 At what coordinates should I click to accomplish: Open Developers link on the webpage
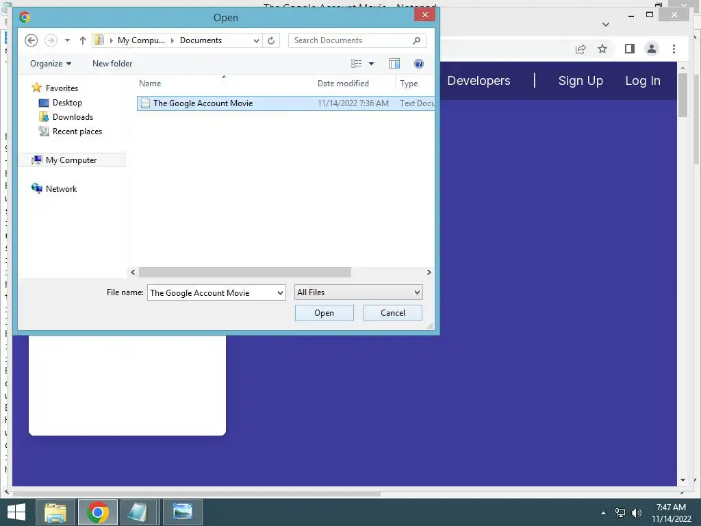(x=479, y=81)
